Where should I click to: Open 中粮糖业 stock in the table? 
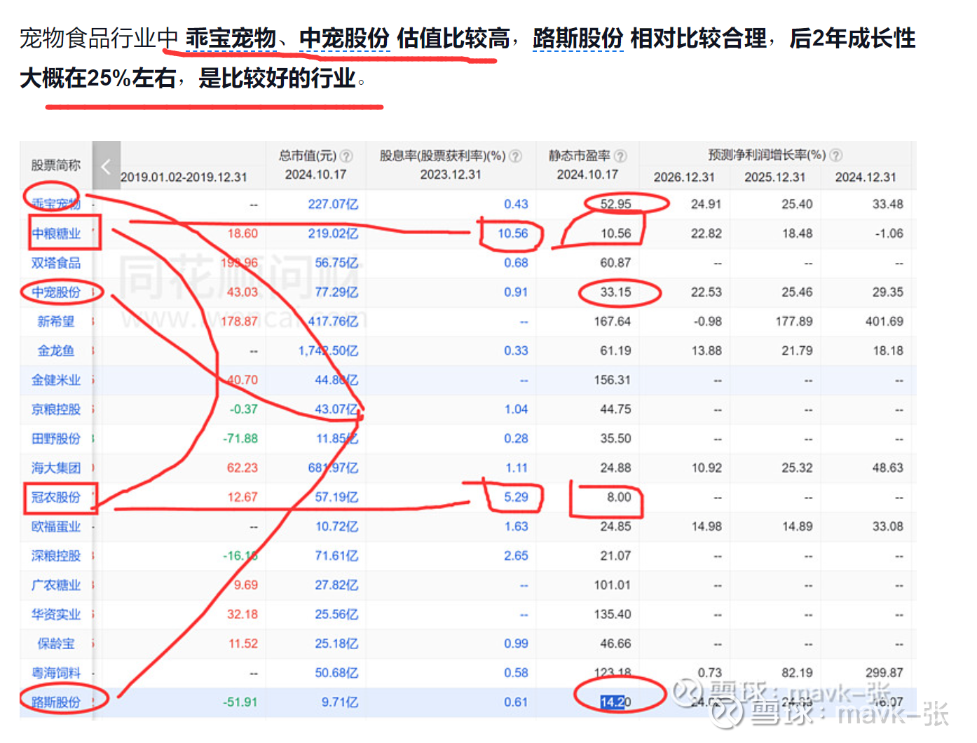coord(56,233)
